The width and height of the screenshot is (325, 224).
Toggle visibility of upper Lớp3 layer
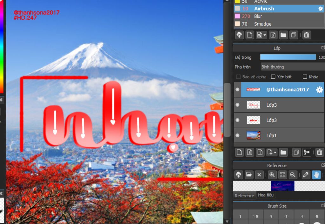click(x=237, y=105)
